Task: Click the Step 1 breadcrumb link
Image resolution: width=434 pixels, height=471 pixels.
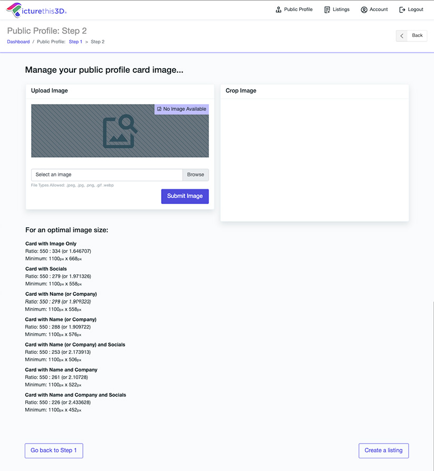Action: tap(76, 42)
